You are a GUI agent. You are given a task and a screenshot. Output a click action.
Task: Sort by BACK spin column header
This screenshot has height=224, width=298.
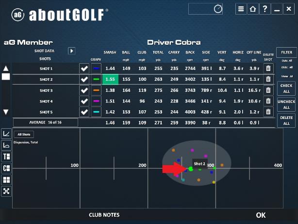pyautogui.click(x=190, y=52)
